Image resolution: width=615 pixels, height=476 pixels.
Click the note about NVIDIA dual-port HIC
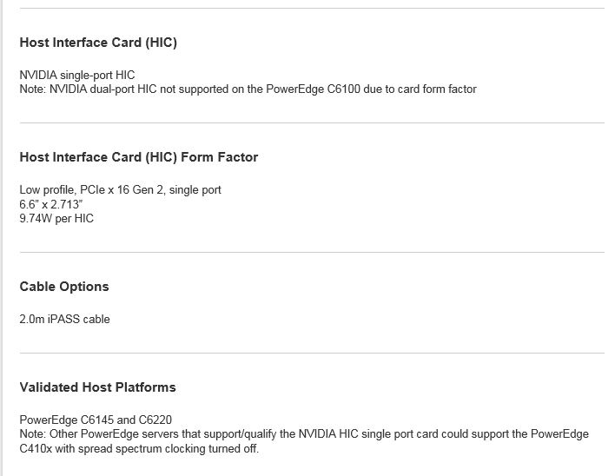coord(248,89)
